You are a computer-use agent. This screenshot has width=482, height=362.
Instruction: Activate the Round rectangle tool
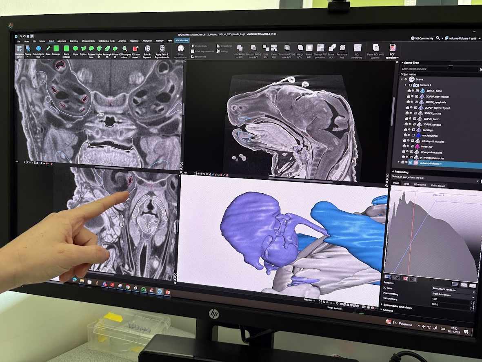[x=66, y=49]
